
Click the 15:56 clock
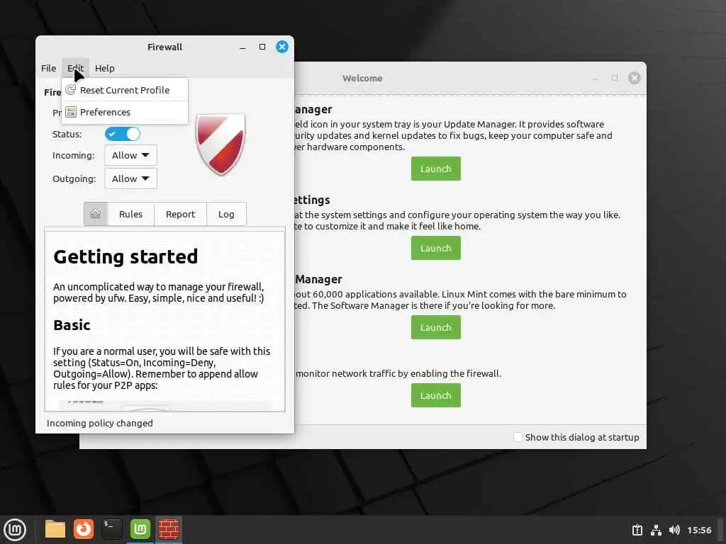[699, 530]
